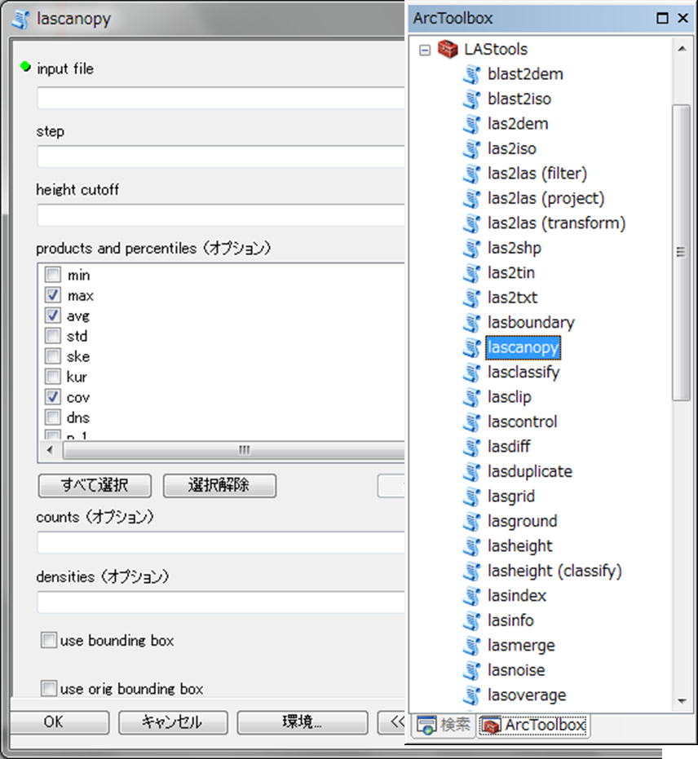Viewport: 698px width, 759px height.
Task: Switch to the 検索 tab
Action: (x=444, y=724)
